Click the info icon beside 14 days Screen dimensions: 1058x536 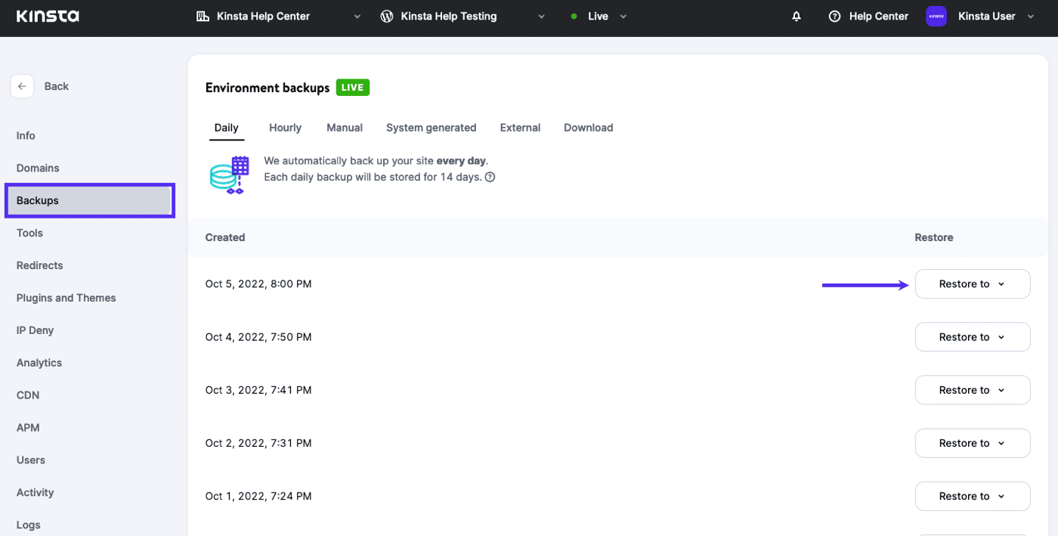coord(490,178)
